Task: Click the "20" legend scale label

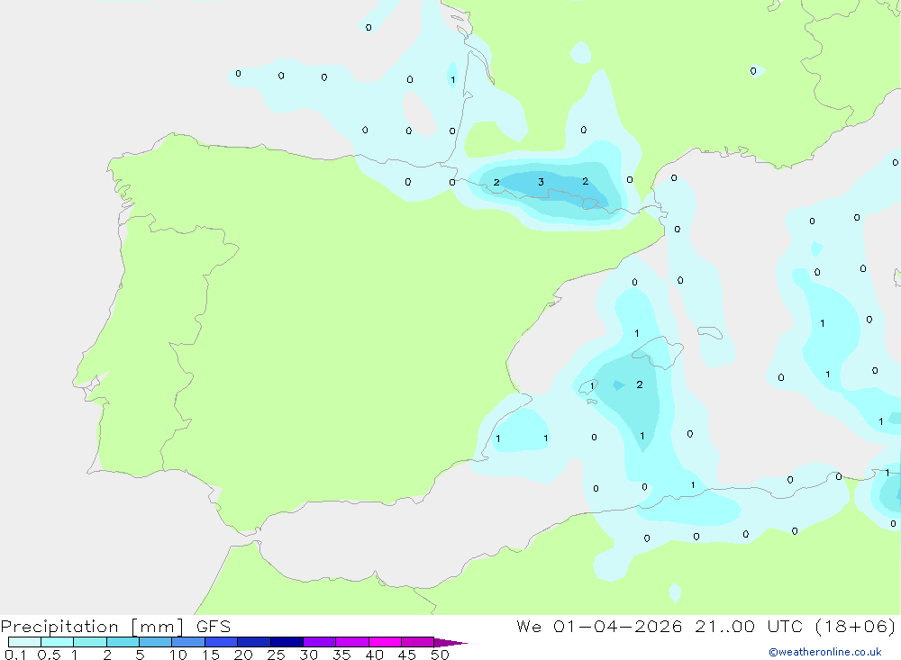Action: 243,655
